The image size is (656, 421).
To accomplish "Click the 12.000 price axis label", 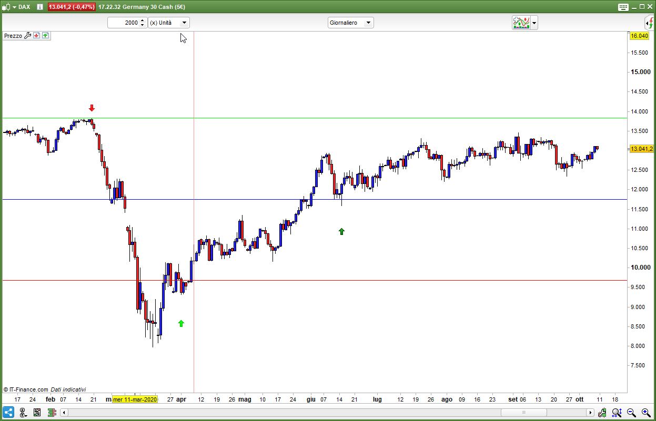I will coord(640,189).
